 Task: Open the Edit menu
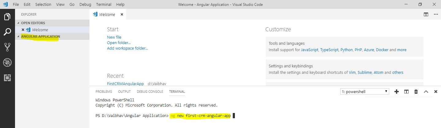[x=27, y=5]
